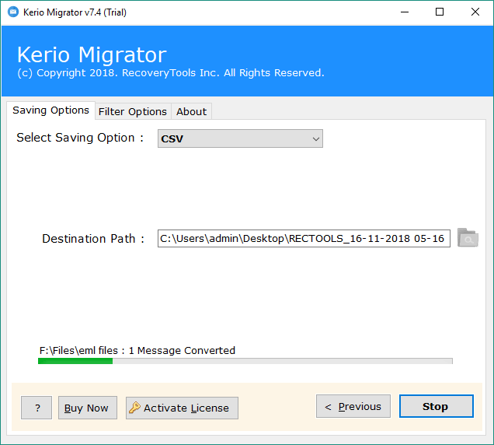Click the Kerio Migrator app icon in title bar
The image size is (494, 445).
point(13,12)
